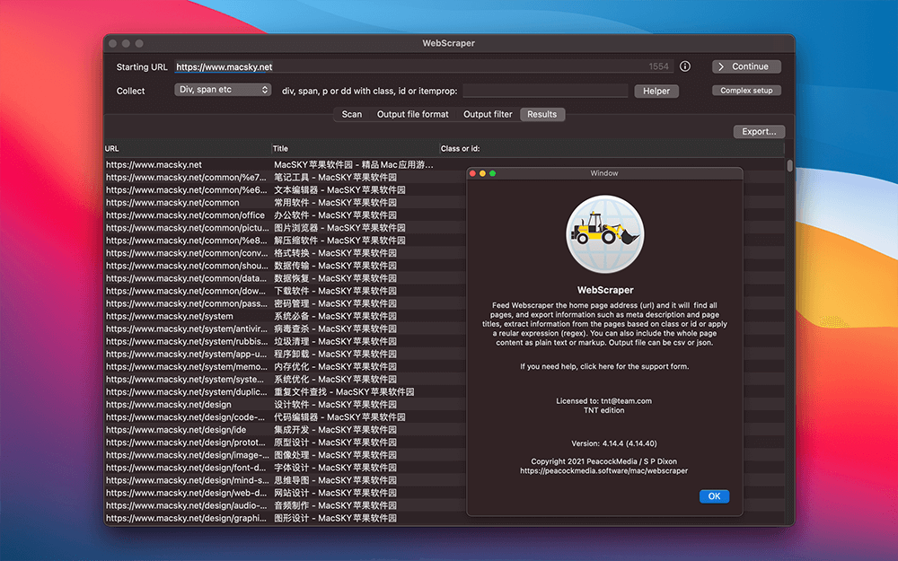
Task: Click the Helper button
Action: click(x=656, y=91)
